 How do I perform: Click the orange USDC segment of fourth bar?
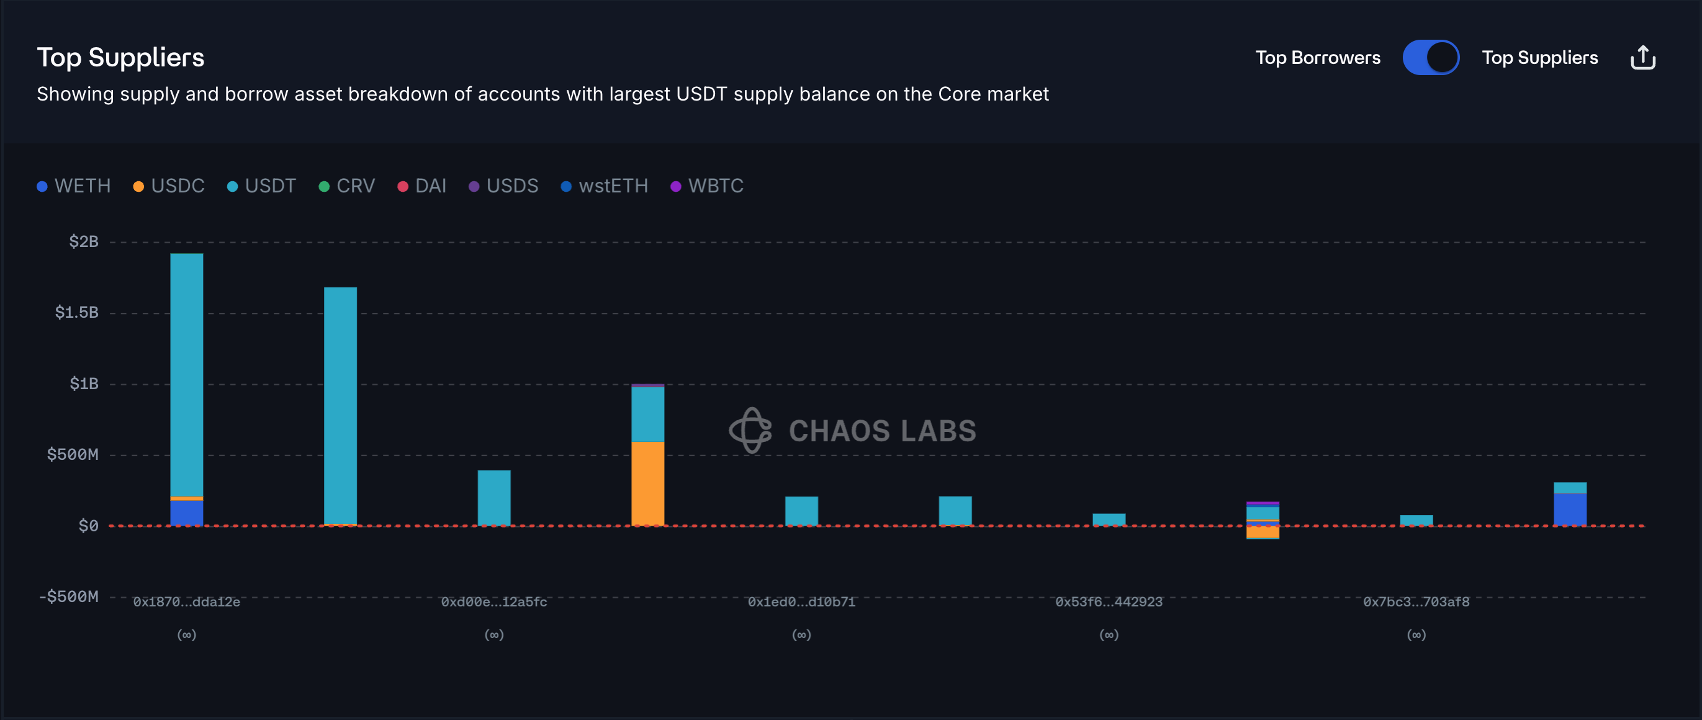tap(647, 484)
